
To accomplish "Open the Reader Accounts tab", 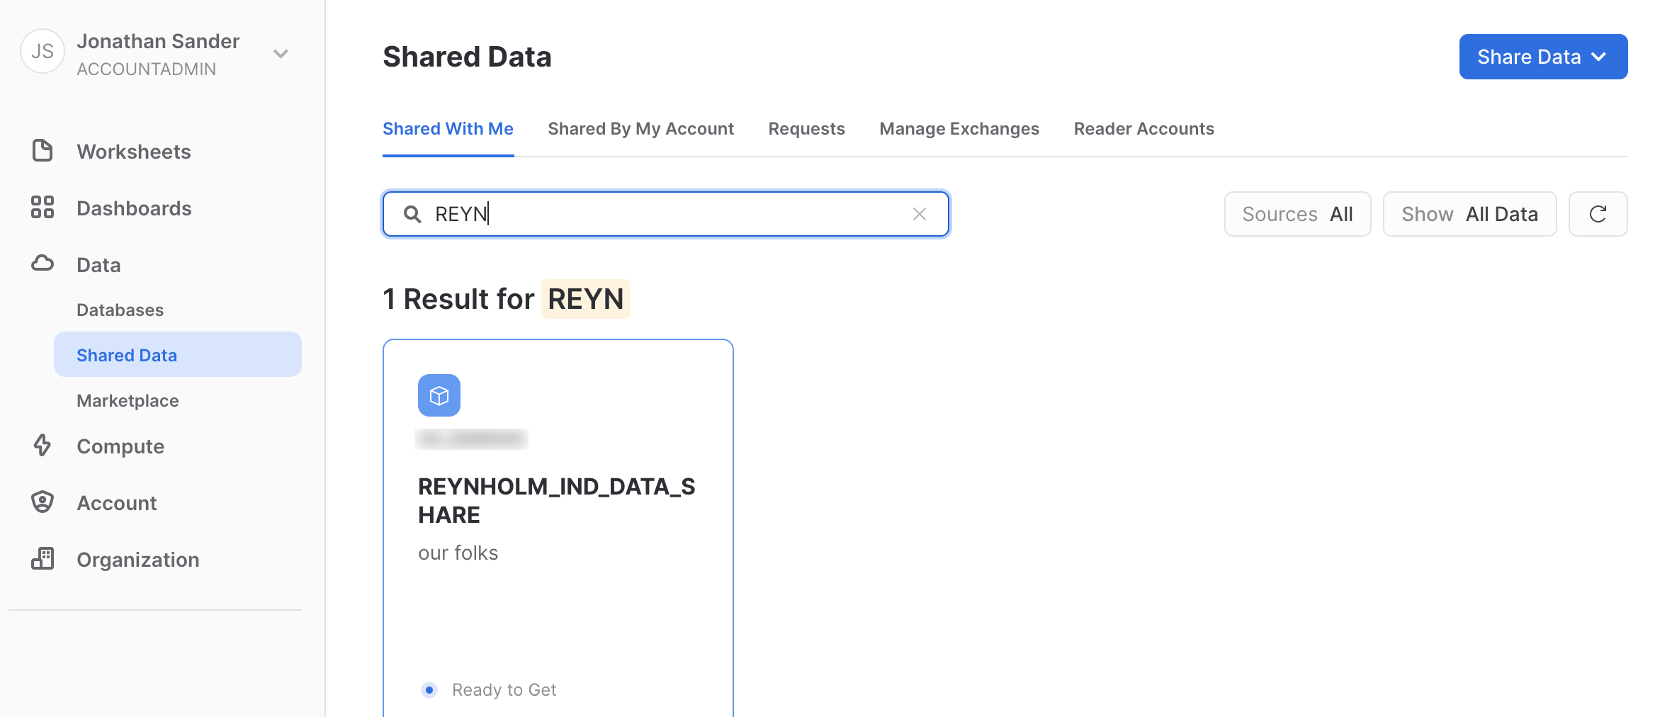I will [x=1143, y=129].
